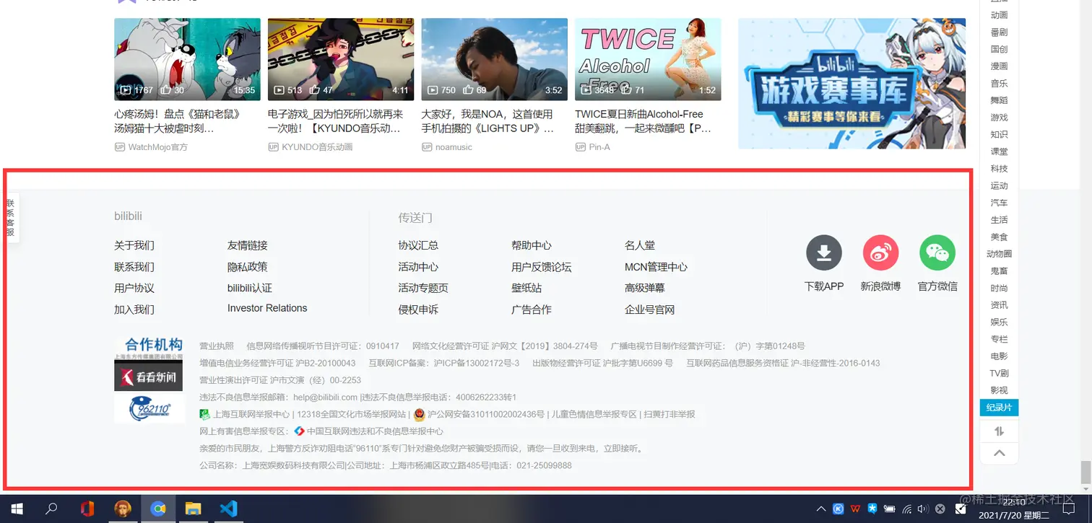The width and height of the screenshot is (1092, 523).
Task: Open the 帮助中心 link
Action: [532, 245]
